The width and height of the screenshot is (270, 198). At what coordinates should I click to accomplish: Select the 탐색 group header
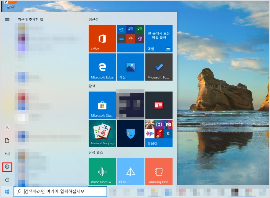point(92,86)
